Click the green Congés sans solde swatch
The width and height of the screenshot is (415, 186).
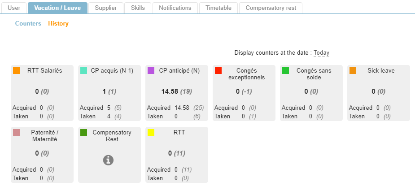coord(286,71)
